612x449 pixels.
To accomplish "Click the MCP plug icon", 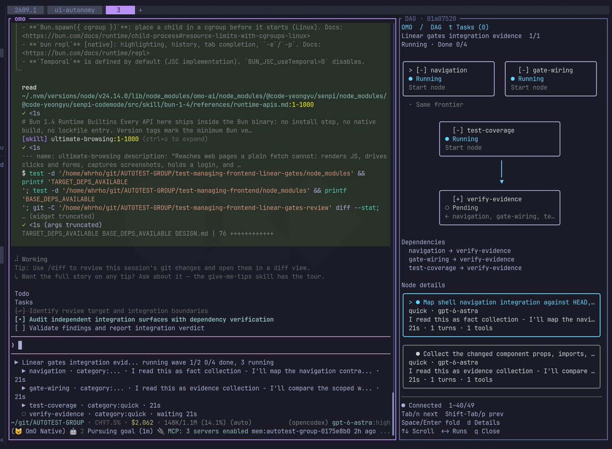I will click(160, 431).
